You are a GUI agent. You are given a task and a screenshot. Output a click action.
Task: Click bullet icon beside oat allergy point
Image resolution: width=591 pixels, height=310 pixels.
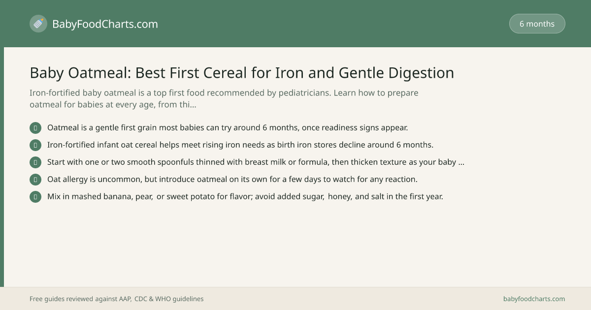click(x=35, y=180)
